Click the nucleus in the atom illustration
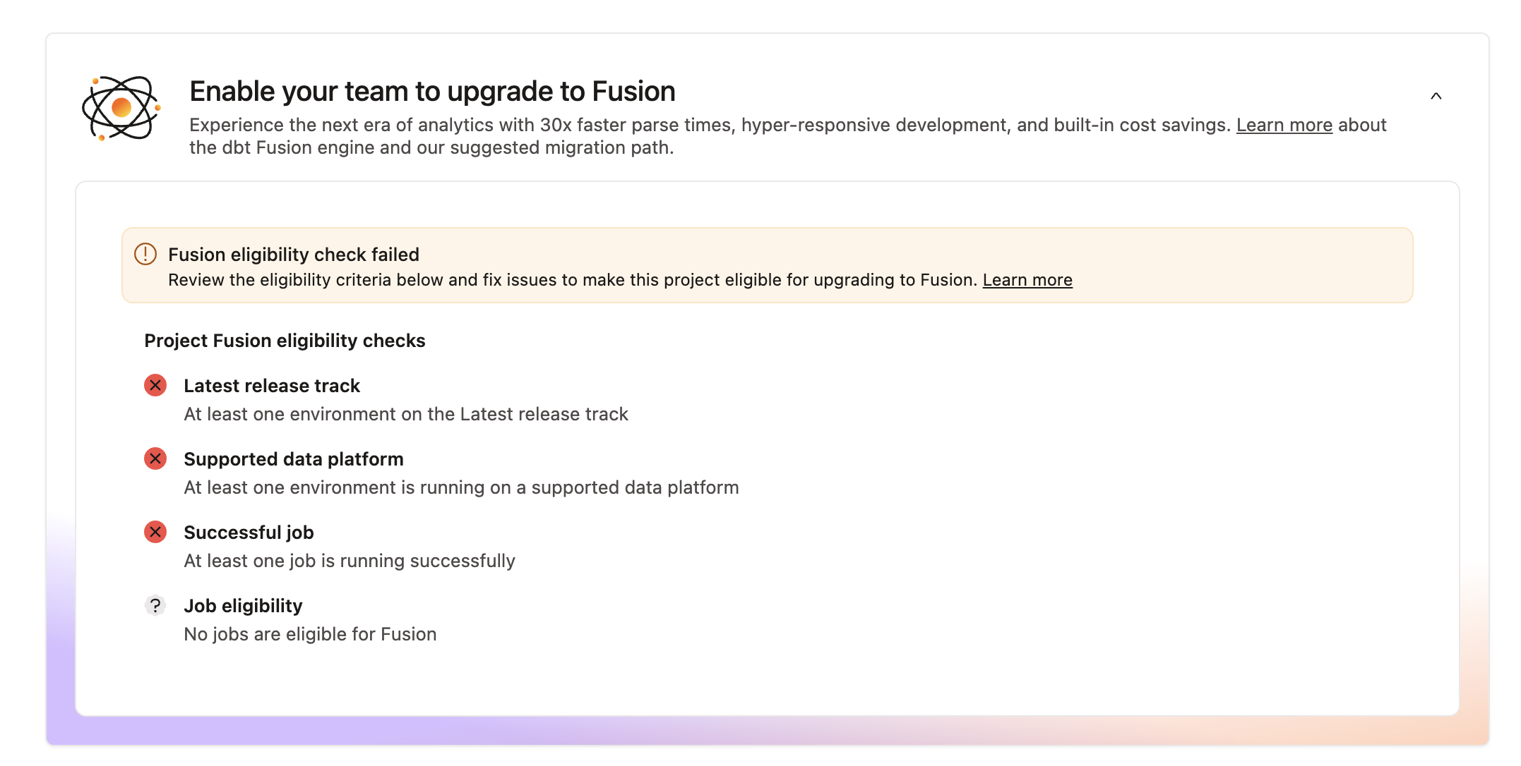Screen dimensions: 1521x766 (x=120, y=107)
